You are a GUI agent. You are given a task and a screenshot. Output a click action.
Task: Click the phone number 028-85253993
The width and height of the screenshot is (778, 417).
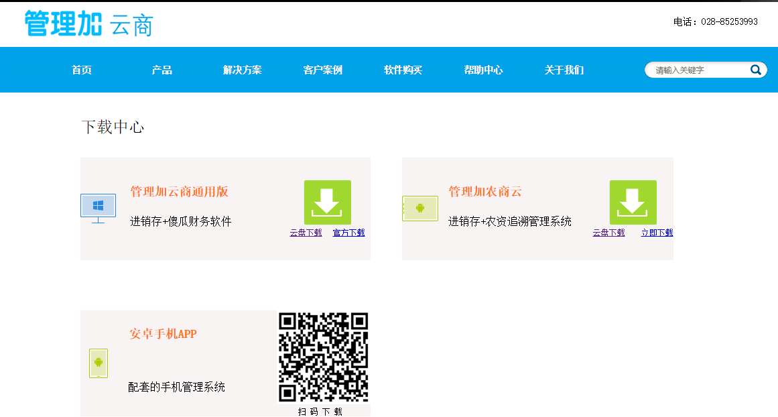click(x=729, y=22)
